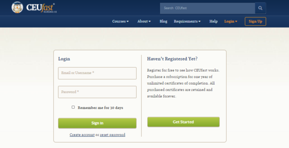
Task: Click the CEUfast Nursing CE wordmark
Action: click(41, 8)
